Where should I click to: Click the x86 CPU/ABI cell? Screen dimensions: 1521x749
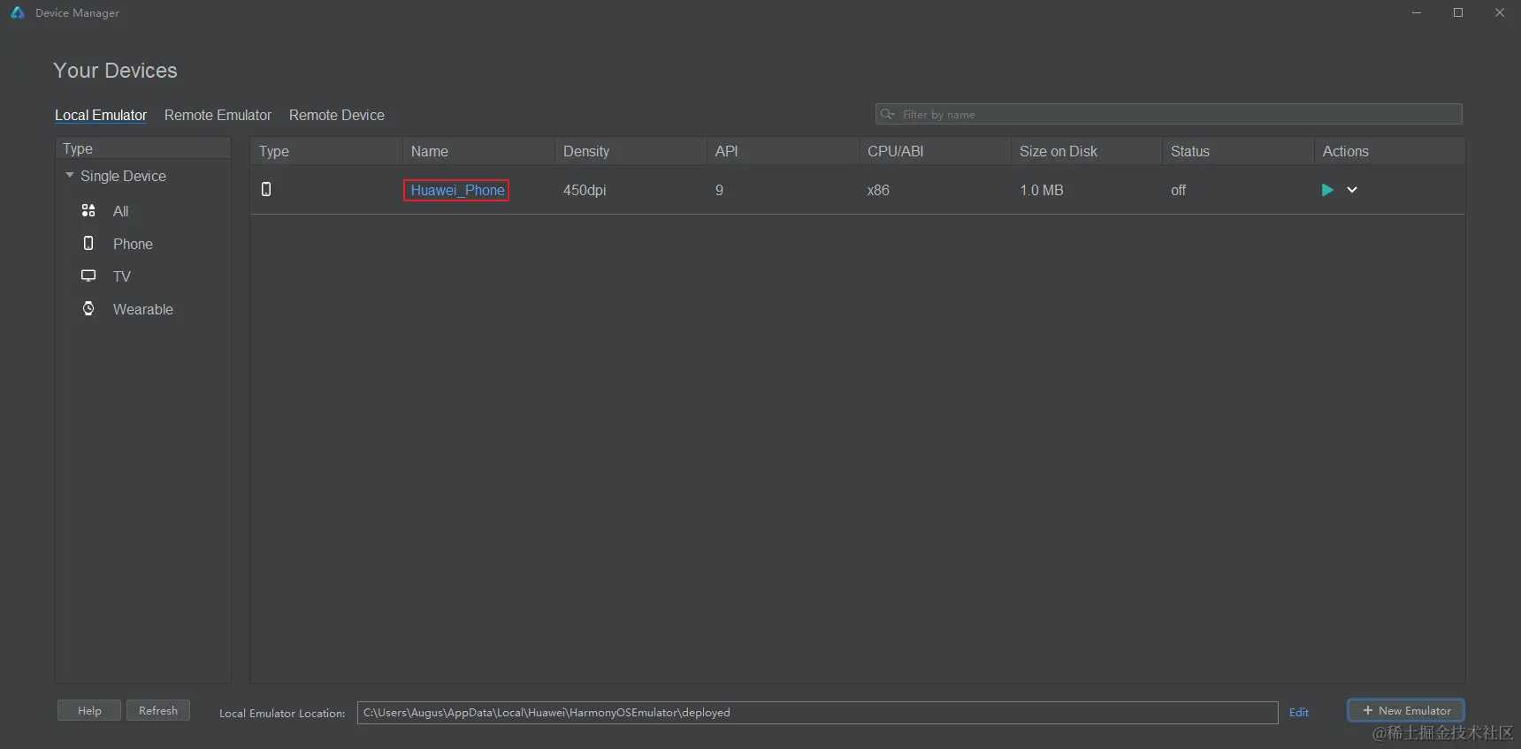coord(878,190)
